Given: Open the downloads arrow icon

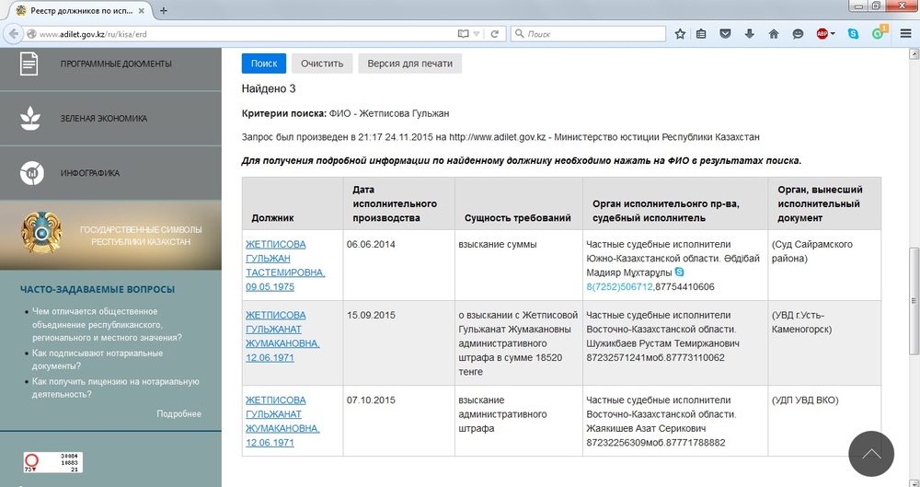Looking at the screenshot, I should pos(750,34).
